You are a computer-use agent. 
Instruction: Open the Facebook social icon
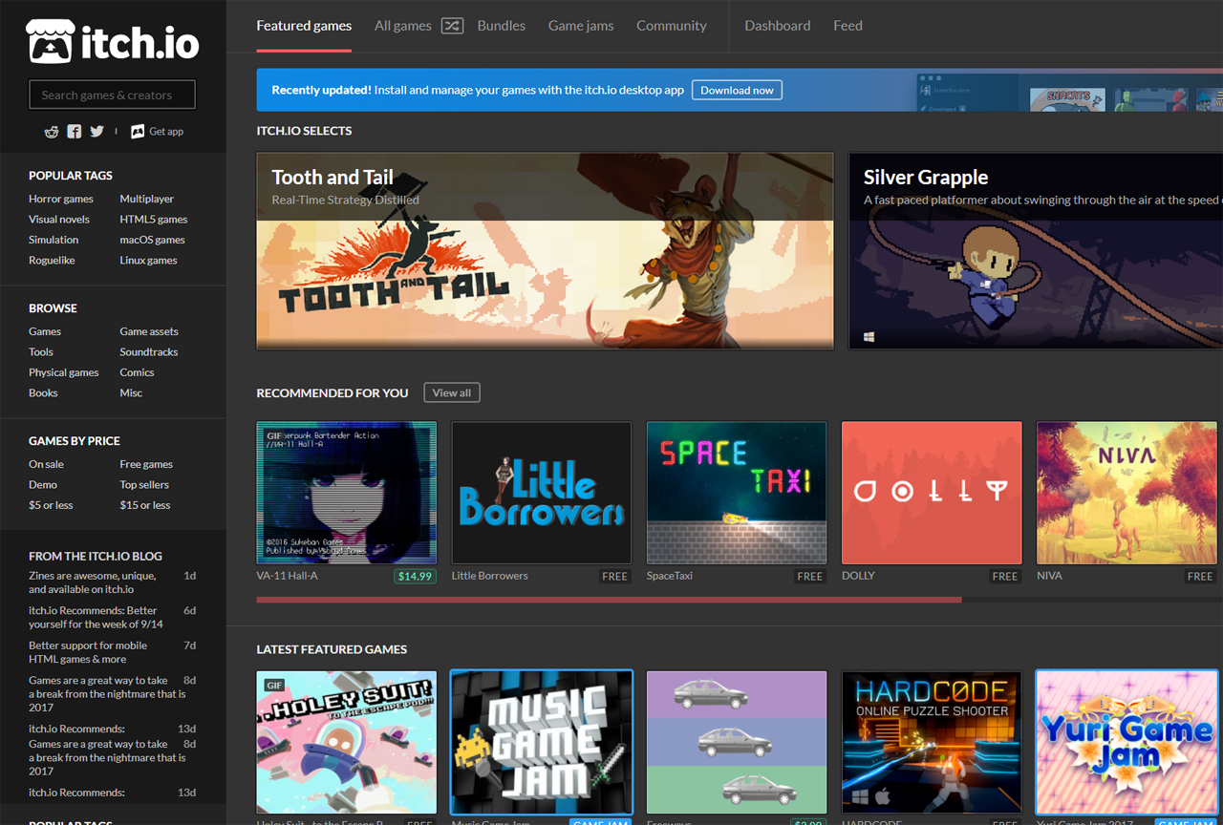[x=75, y=132]
